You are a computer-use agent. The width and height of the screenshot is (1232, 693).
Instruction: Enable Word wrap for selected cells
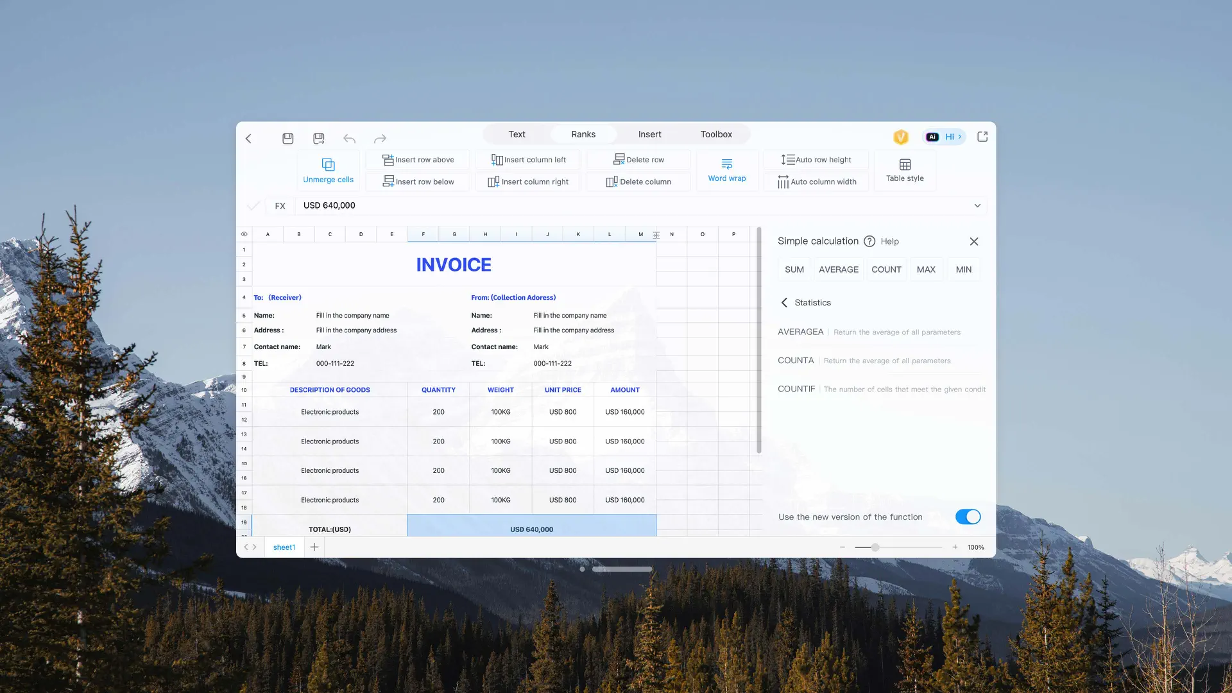[x=726, y=169]
